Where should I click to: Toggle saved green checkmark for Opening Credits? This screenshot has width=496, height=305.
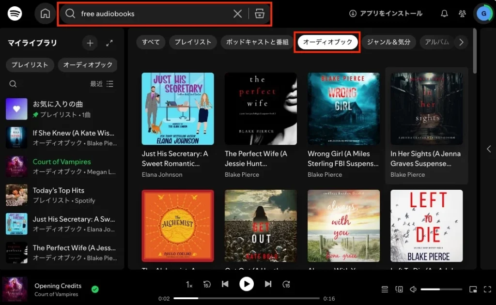coord(95,289)
